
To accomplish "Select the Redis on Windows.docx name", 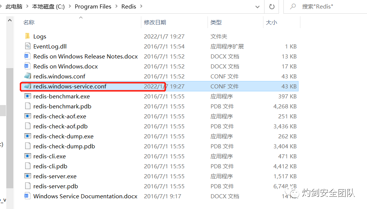I will [x=65, y=67].
